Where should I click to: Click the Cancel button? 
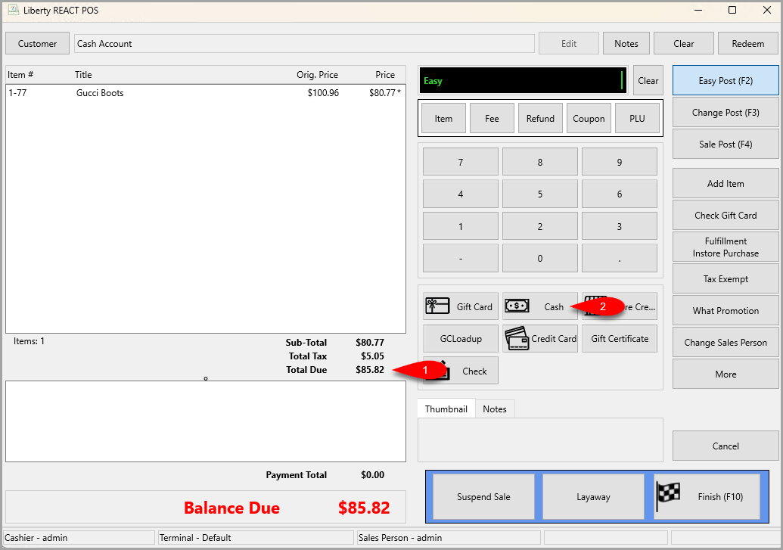tap(726, 446)
